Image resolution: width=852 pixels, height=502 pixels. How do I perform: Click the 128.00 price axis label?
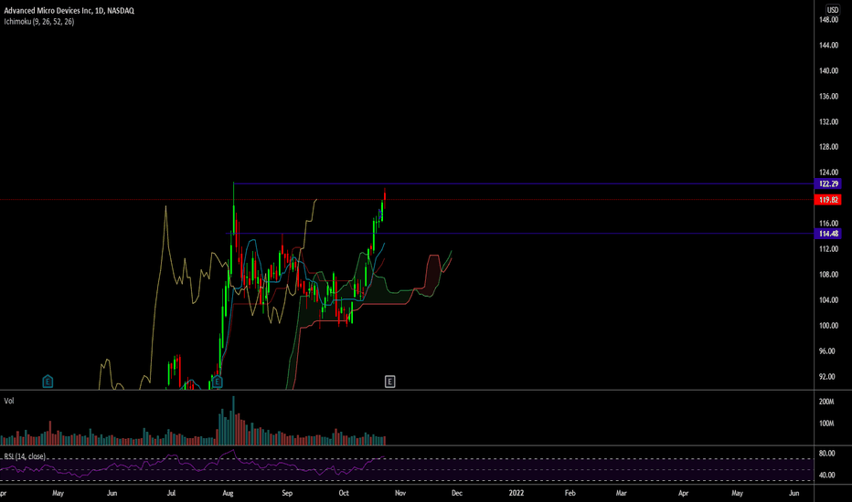[x=828, y=147]
